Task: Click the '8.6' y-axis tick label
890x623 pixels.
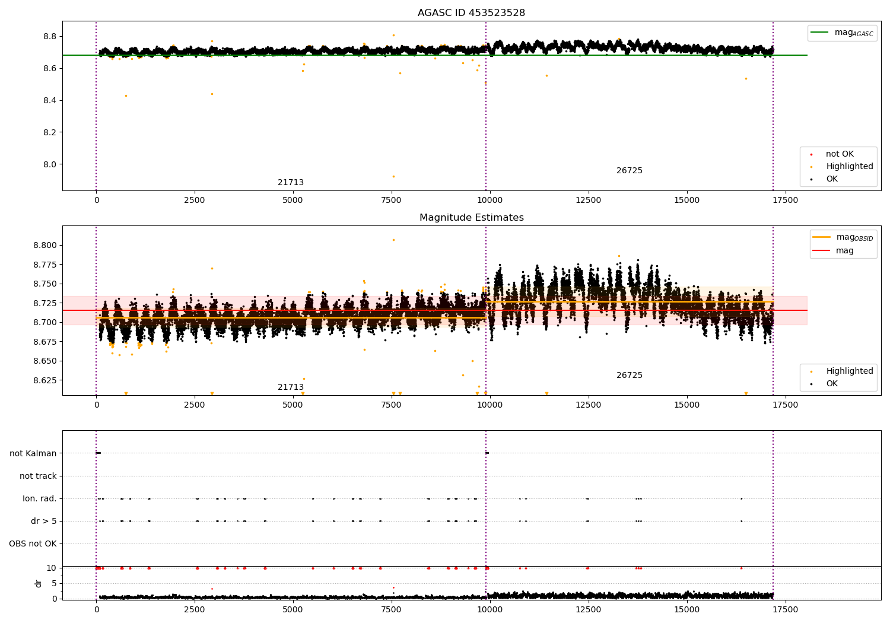Action: click(x=50, y=69)
